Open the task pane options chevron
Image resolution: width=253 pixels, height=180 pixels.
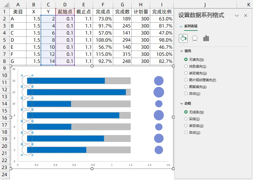coord(237,16)
